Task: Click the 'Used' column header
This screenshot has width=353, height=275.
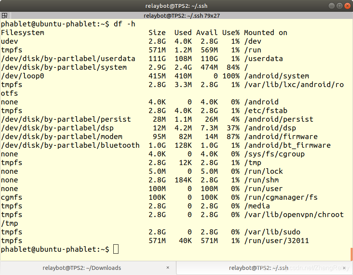Action: click(x=183, y=33)
